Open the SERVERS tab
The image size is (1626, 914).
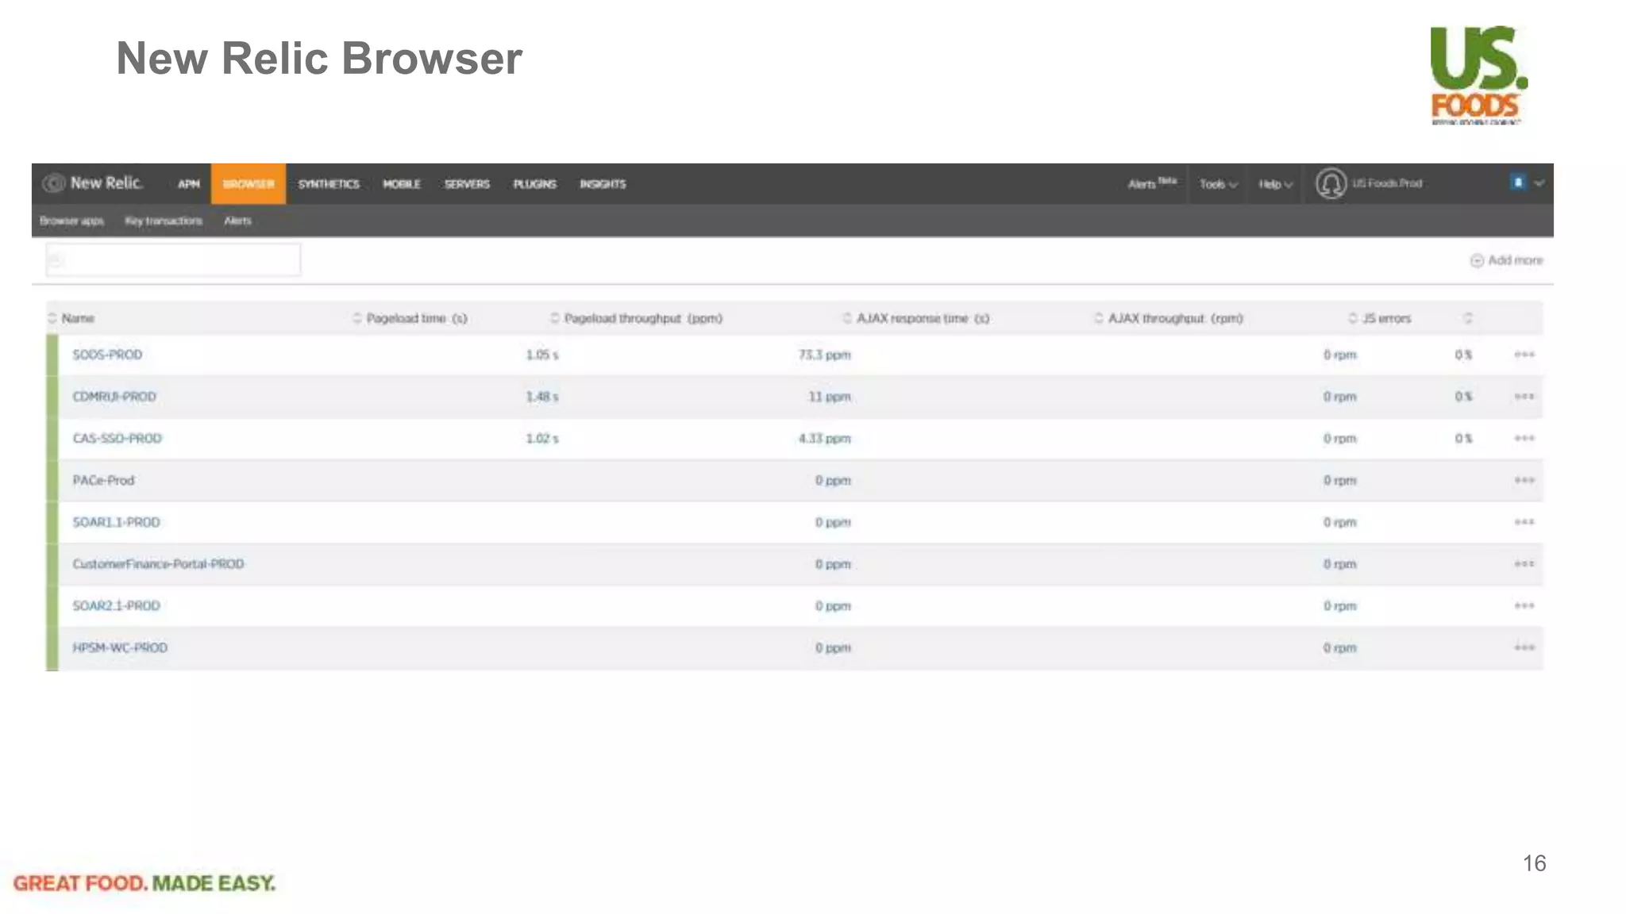pos(467,184)
